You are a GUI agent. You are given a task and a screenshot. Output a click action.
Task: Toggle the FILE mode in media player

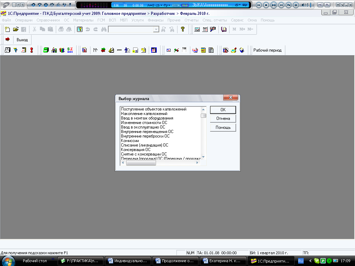point(185,5)
